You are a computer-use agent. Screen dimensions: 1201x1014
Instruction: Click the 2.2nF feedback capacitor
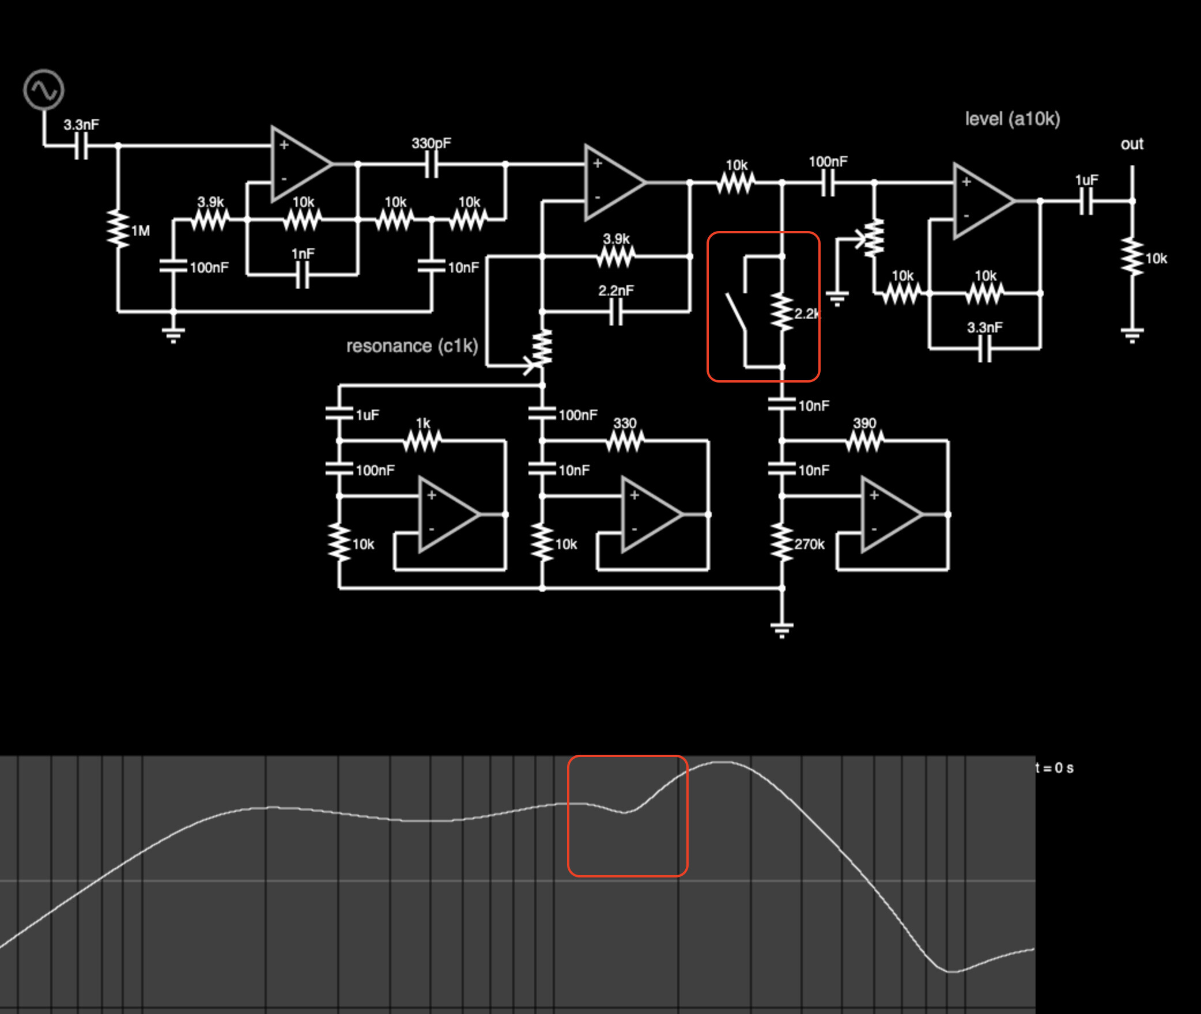[616, 312]
